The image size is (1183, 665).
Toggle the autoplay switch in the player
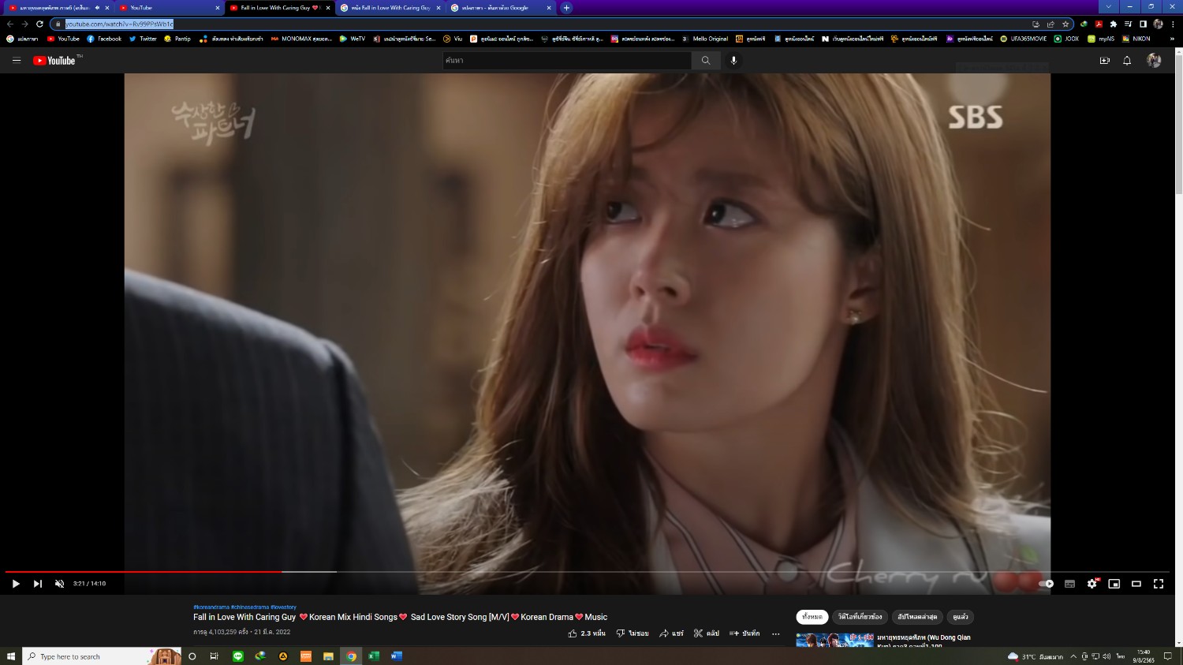point(1047,584)
